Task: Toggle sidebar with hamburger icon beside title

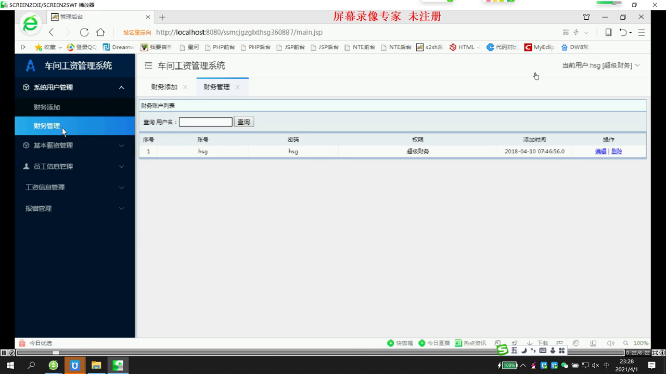Action: pos(148,66)
